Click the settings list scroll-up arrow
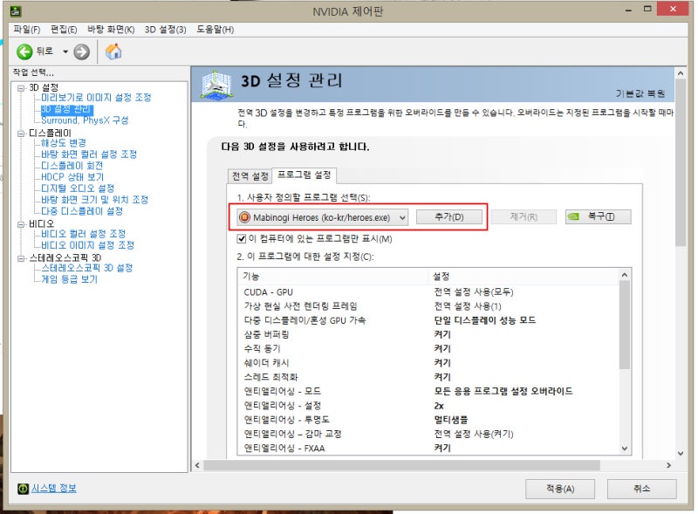Viewport: 698px width, 514px height. [x=625, y=275]
